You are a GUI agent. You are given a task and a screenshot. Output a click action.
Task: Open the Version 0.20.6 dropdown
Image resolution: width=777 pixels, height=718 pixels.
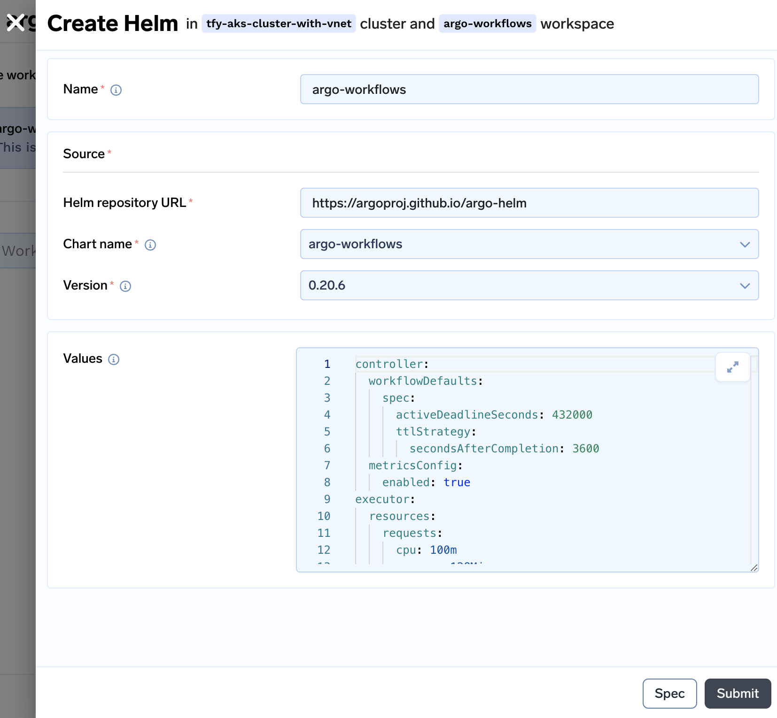coord(529,285)
